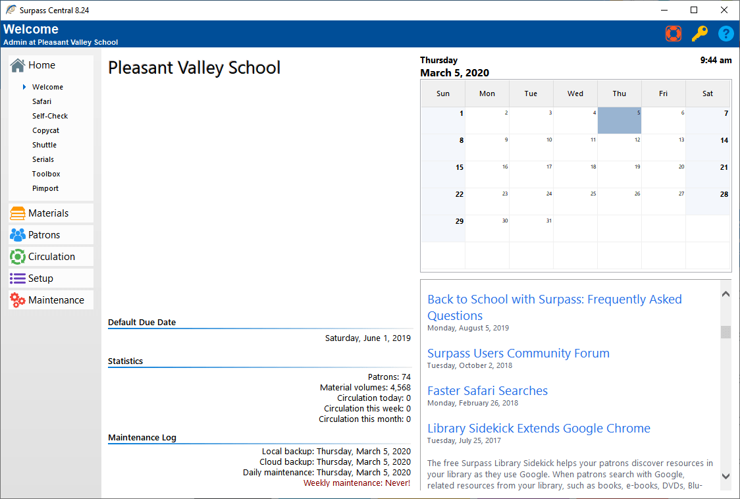Open the lifesaver support icon
The width and height of the screenshot is (740, 499).
674,34
